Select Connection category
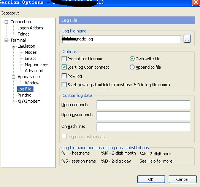The width and height of the screenshot is (200, 187). point(21,22)
